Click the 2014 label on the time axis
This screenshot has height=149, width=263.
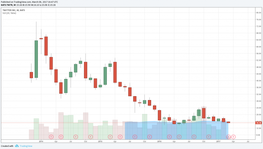(41, 141)
